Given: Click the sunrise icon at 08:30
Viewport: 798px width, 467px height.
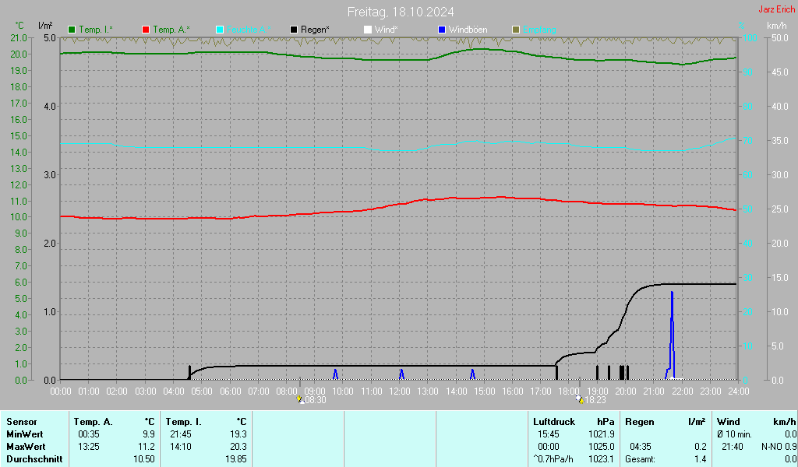Looking at the screenshot, I should click(x=301, y=400).
